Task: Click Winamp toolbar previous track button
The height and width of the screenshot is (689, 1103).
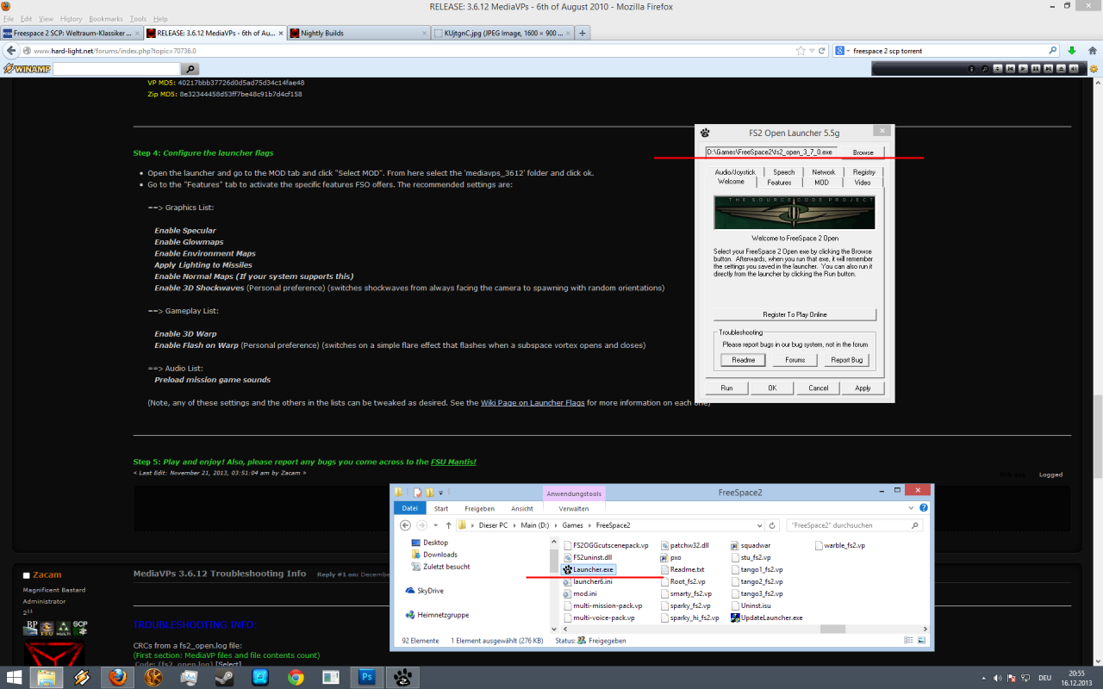Action: pyautogui.click(x=1011, y=69)
